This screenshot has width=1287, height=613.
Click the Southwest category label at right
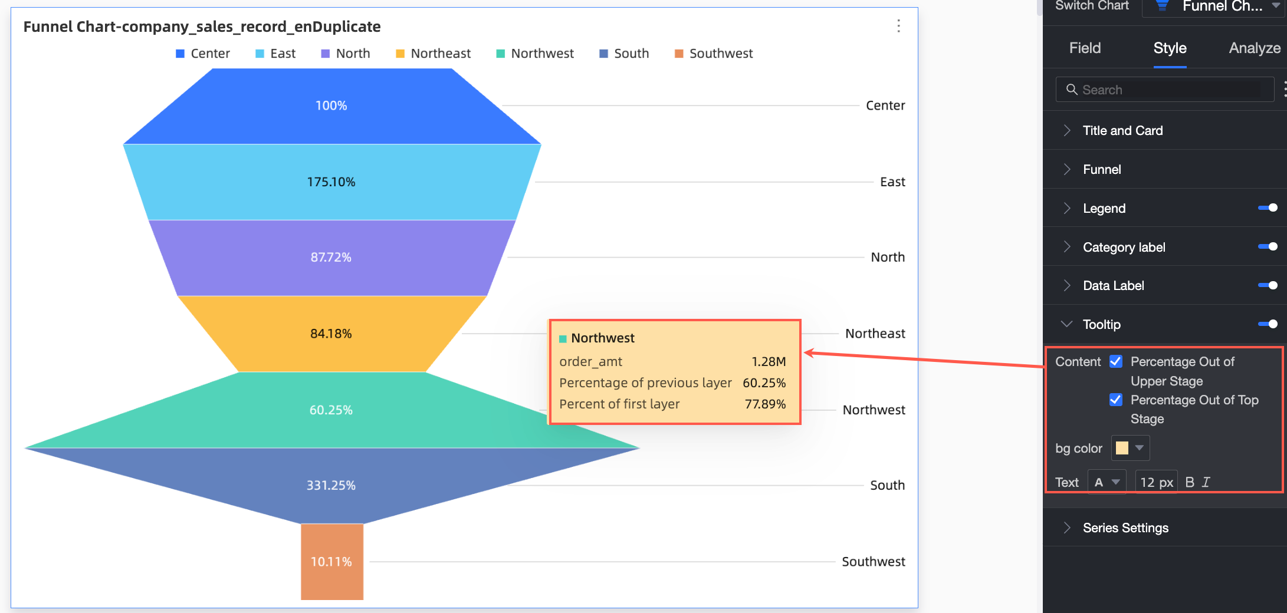coord(873,562)
